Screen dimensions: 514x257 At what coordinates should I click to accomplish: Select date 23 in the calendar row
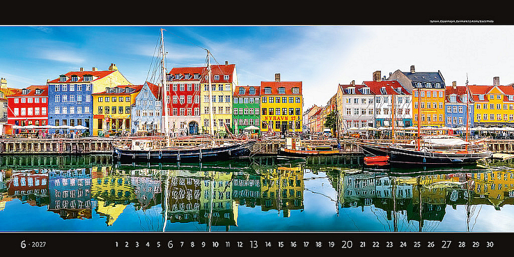pyautogui.click(x=389, y=245)
